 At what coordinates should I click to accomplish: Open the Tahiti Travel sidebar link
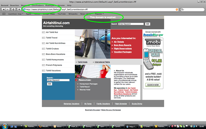point(51,38)
